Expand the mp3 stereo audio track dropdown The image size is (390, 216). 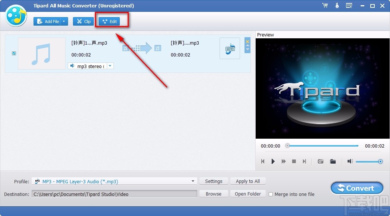110,66
